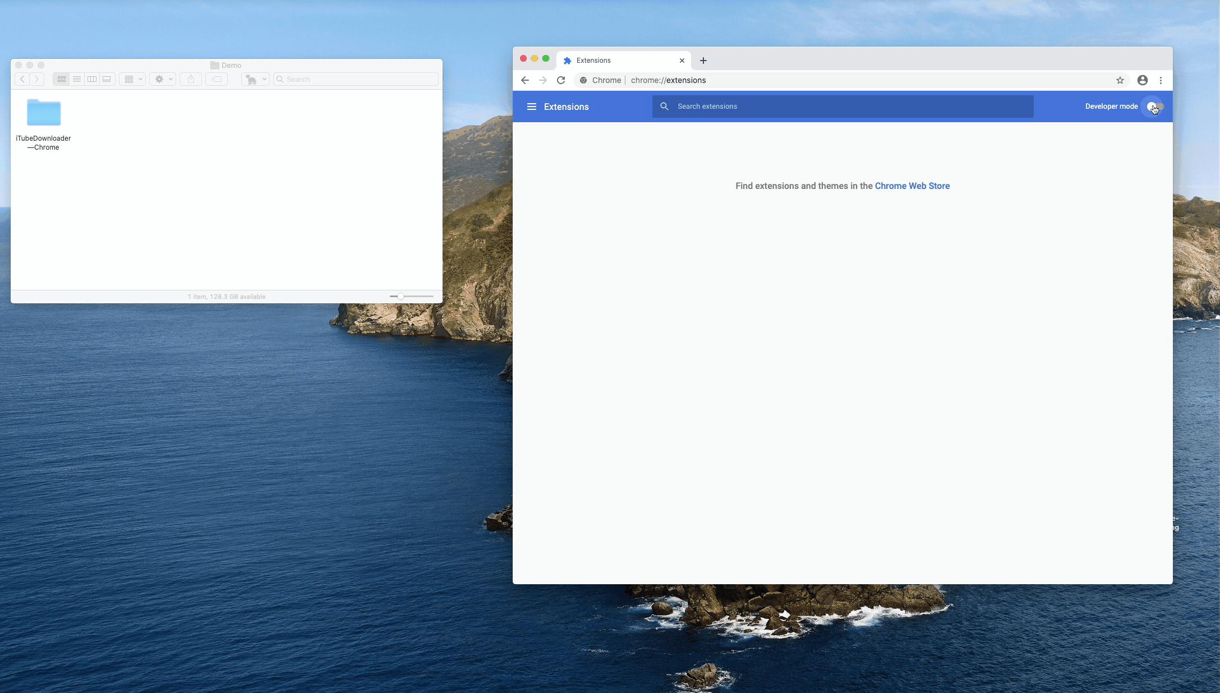The width and height of the screenshot is (1220, 693).
Task: Switch Finder to list view
Action: [77, 79]
